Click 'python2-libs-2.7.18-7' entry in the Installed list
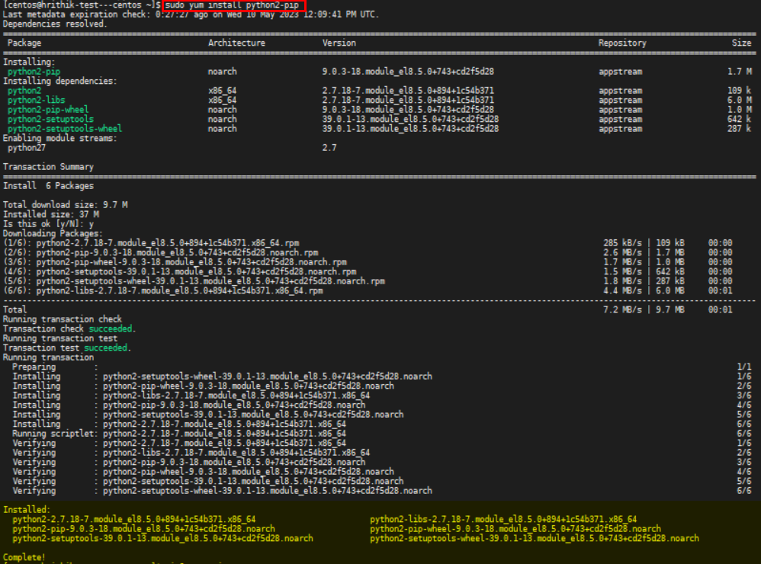The image size is (761, 564). pos(503,519)
